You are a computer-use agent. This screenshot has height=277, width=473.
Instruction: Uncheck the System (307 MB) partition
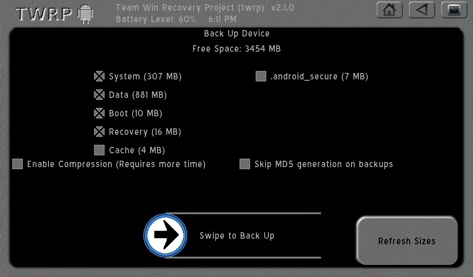pyautogui.click(x=99, y=77)
